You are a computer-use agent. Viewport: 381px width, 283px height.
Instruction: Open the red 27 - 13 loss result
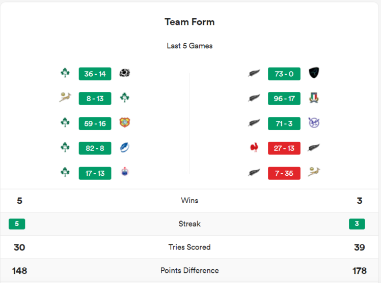pos(284,148)
